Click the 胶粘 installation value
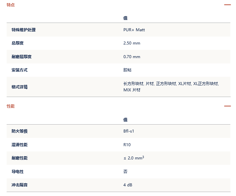Viewport: 236px width, 196px height. coord(127,70)
